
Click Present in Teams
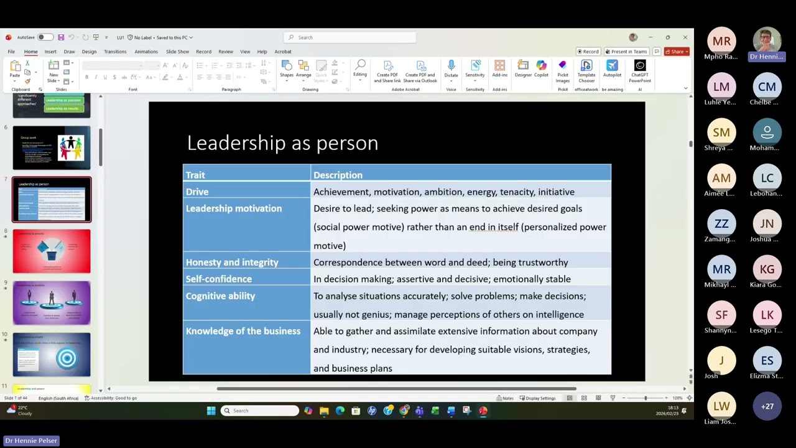[x=626, y=52]
